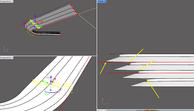Activate the top Perspective viewport title
Screen dimensions: 194x111
(x=5, y=1)
